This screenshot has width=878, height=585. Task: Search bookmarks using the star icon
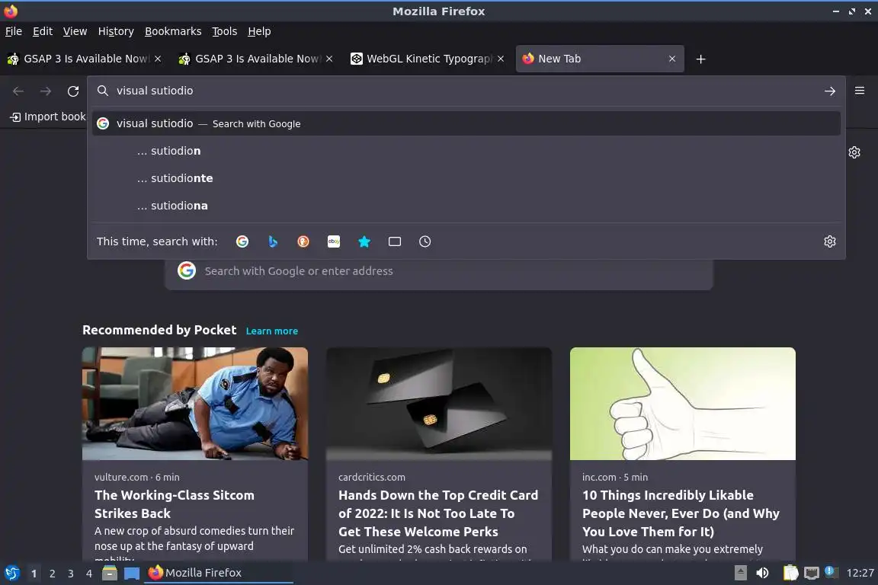click(364, 241)
